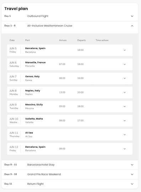Screen dimensions: 141x192
Task: Click the Genoa, Italy port name
Action: [32, 77]
